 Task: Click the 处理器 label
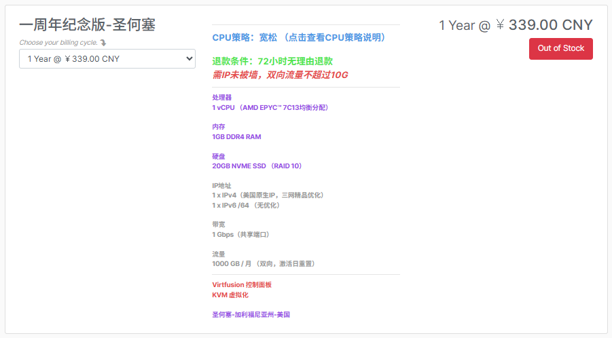coord(222,98)
